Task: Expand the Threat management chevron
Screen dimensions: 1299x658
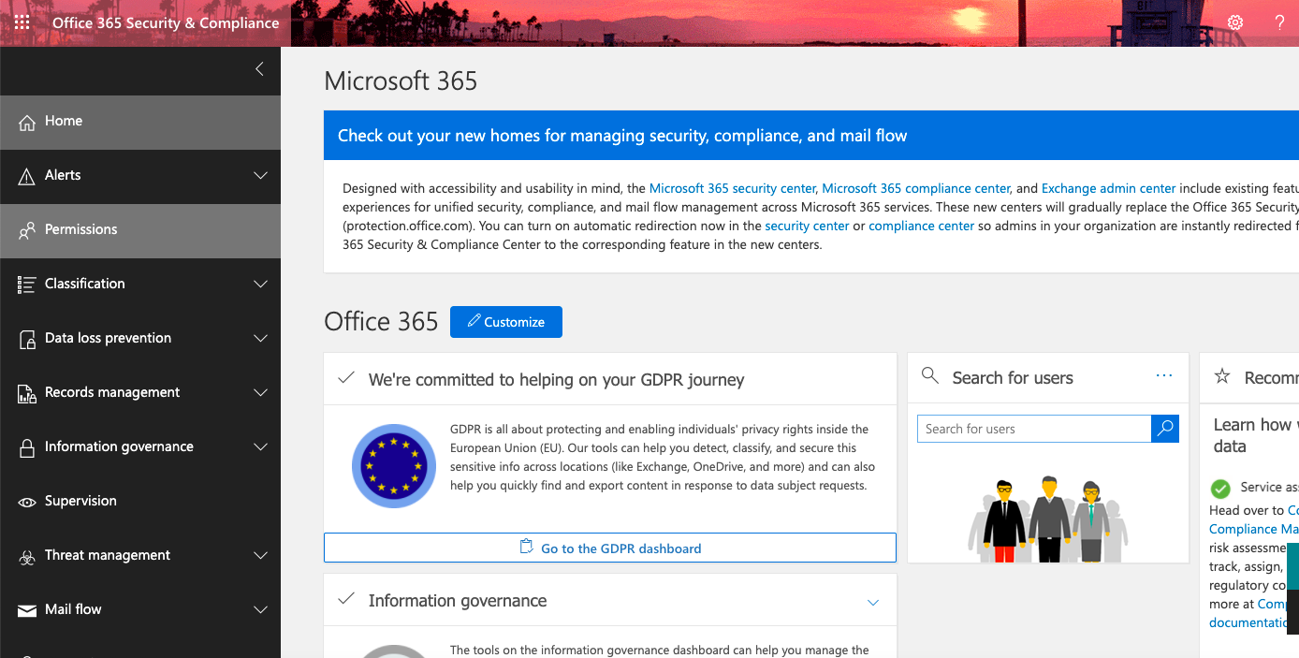Action: [260, 556]
